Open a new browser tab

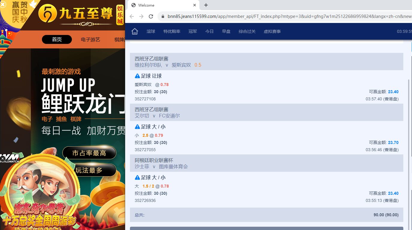pos(206,5)
